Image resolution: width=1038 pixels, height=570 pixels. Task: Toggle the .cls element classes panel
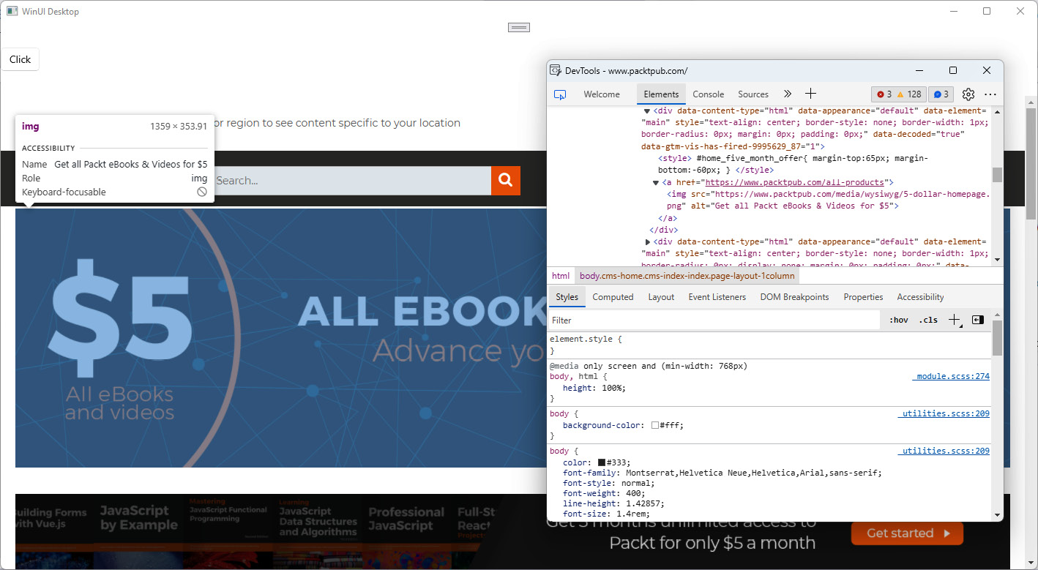pos(928,320)
